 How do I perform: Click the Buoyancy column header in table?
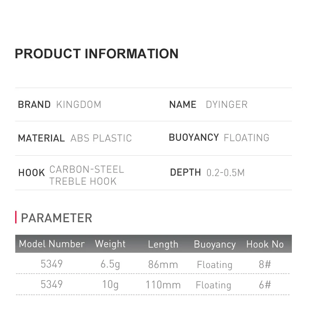(x=215, y=245)
